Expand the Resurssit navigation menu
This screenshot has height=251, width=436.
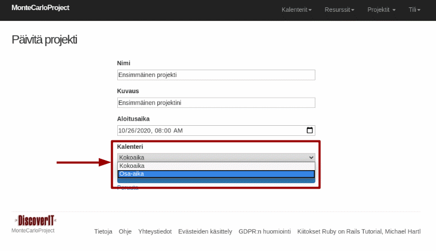pos(339,10)
